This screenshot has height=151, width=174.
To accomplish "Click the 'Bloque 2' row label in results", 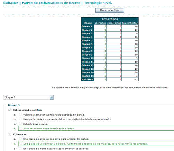I will 87,30.
